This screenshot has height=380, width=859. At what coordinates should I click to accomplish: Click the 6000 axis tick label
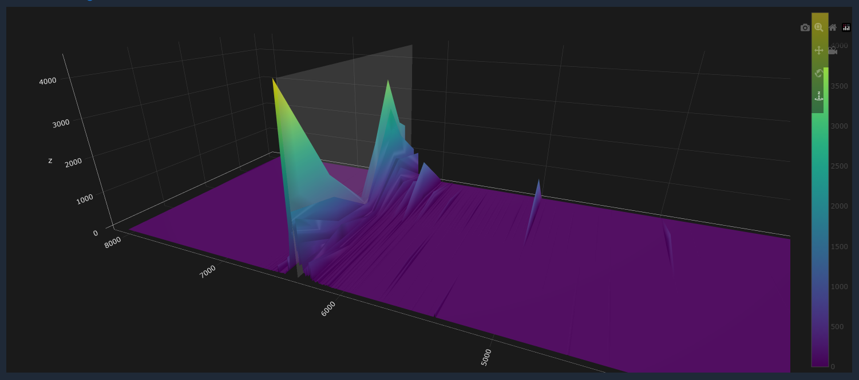[x=328, y=309]
